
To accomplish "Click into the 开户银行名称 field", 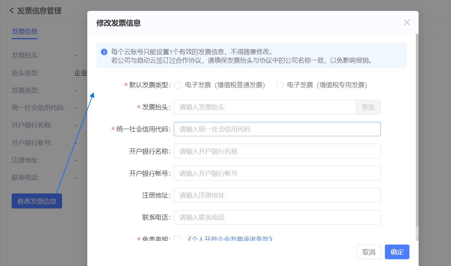I will [x=277, y=151].
